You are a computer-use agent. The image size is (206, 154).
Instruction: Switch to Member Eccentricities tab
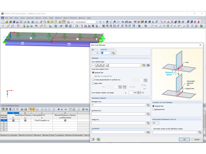coord(9,135)
